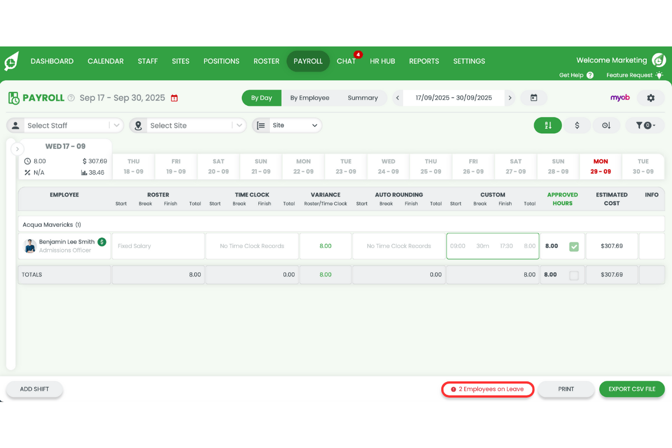Activate the clock sort icon

(606, 125)
